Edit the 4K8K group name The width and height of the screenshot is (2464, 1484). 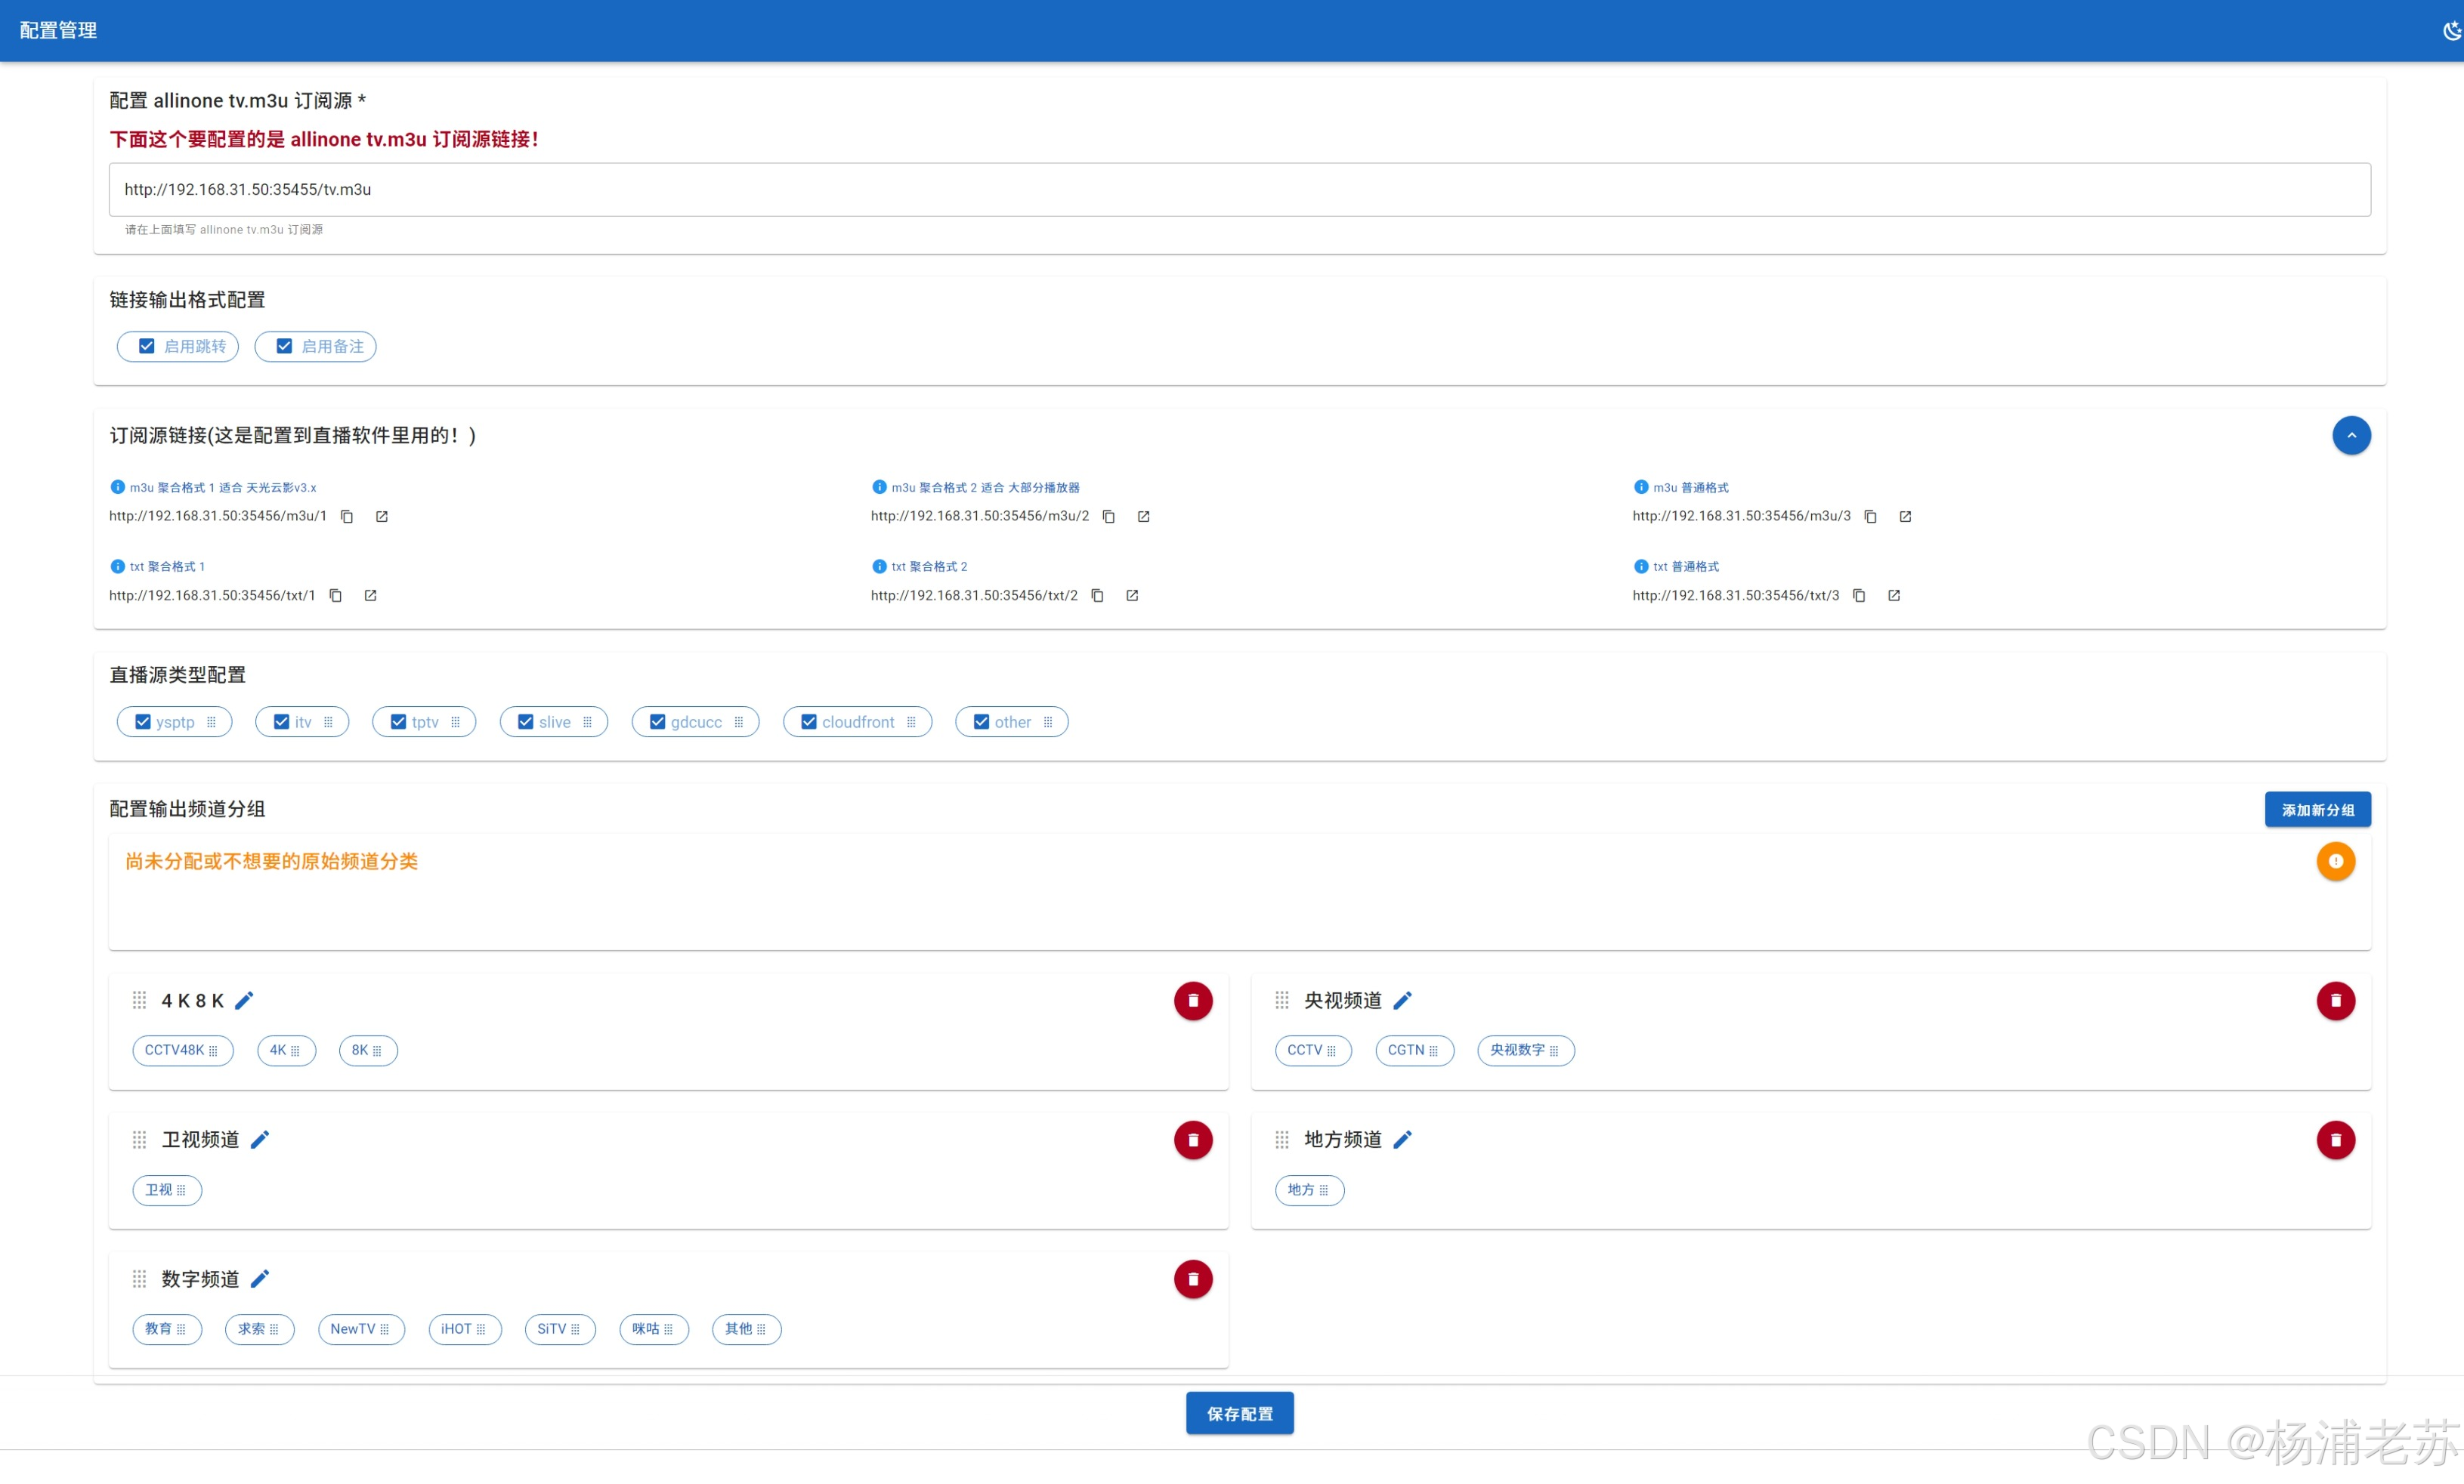coord(244,1001)
